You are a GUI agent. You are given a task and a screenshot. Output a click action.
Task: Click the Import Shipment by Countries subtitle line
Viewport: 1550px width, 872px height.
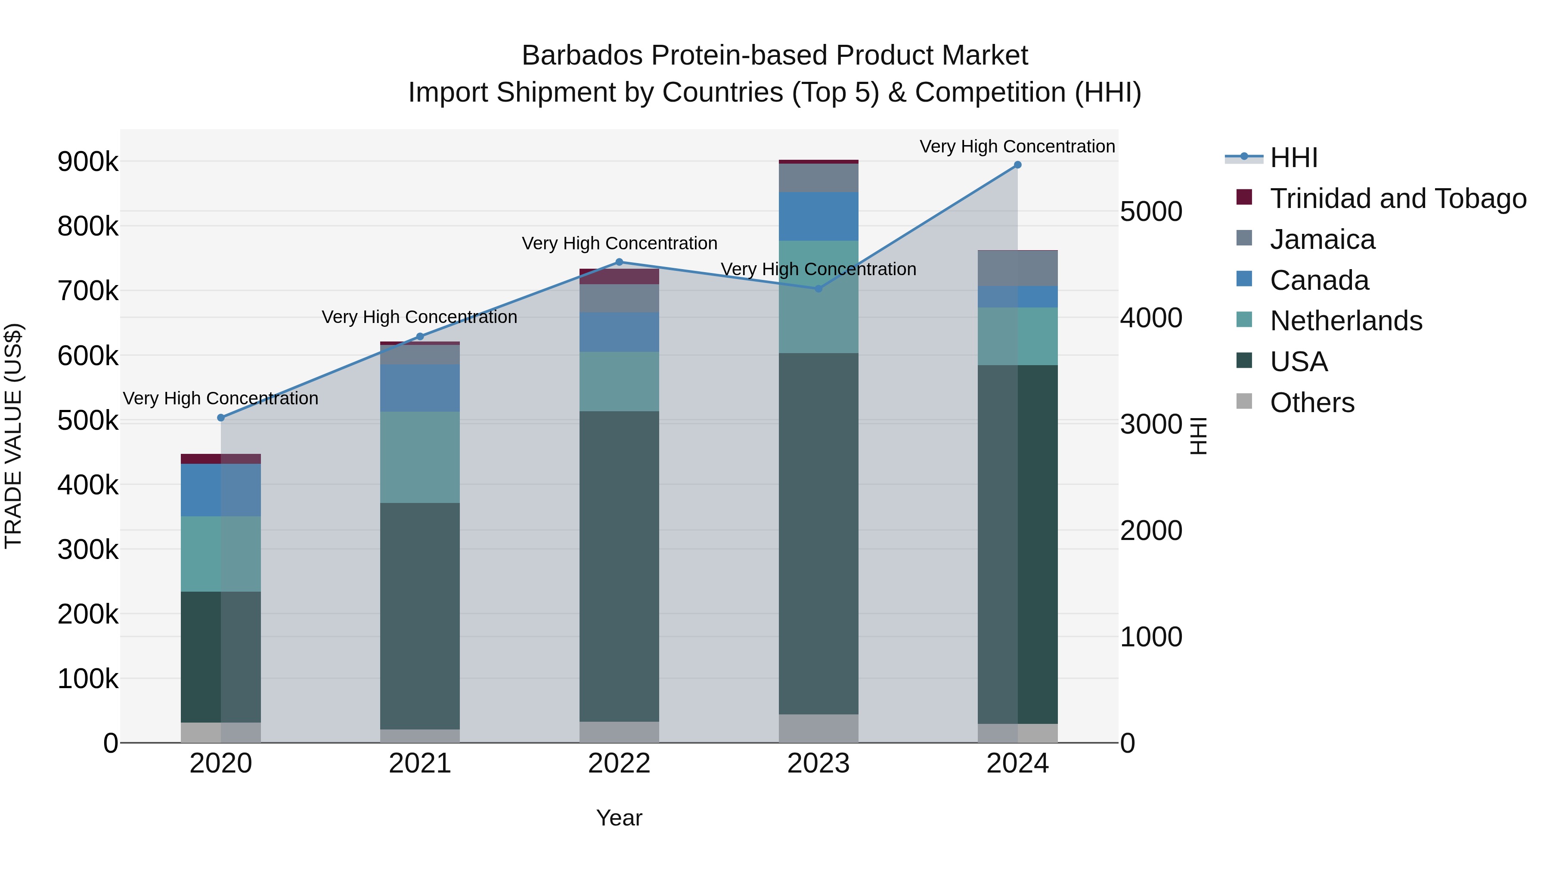coord(775,93)
